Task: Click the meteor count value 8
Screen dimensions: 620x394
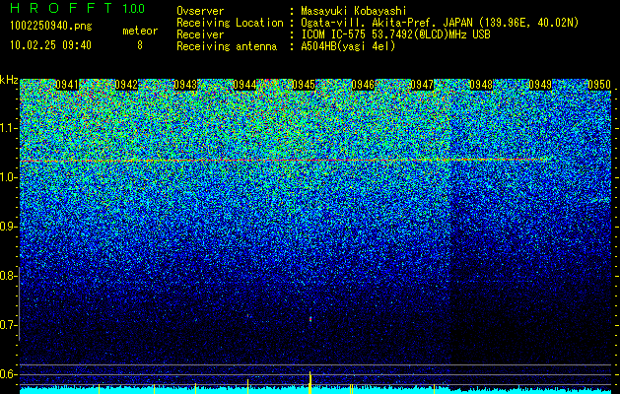Action: (140, 45)
